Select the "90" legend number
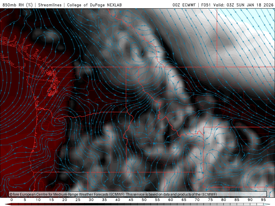 click(250, 200)
